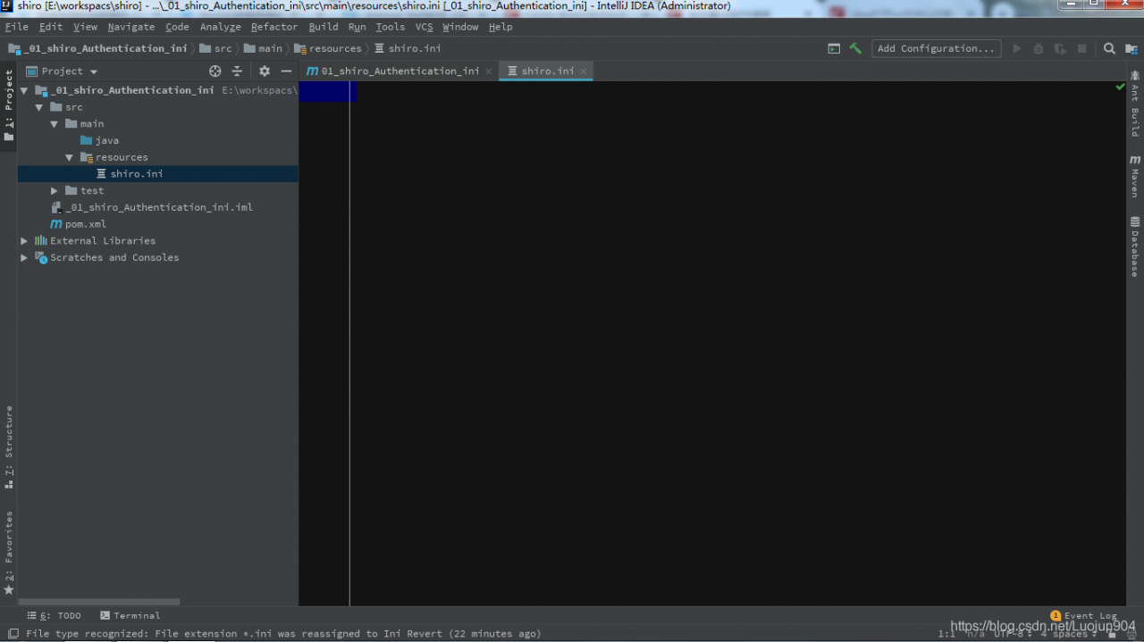
Task: Hide the Project tool window
Action: pos(286,71)
